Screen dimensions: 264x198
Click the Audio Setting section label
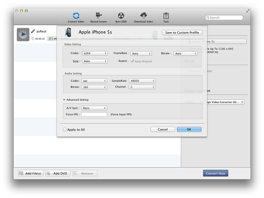(x=73, y=73)
